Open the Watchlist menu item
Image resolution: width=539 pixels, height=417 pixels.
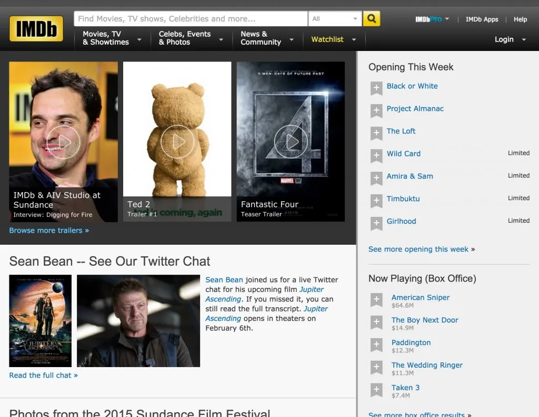(327, 39)
